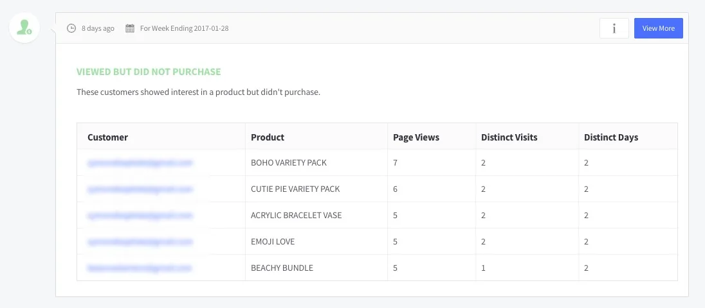
Task: Open the customer email for Beachy Bundle
Action: (140, 268)
